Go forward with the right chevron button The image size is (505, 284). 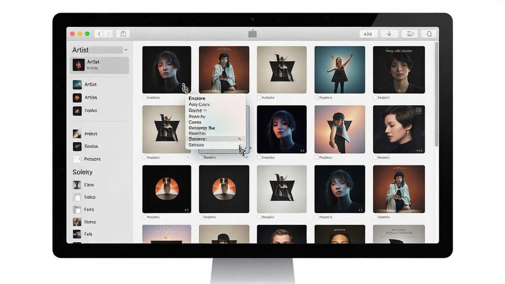pyautogui.click(x=108, y=34)
